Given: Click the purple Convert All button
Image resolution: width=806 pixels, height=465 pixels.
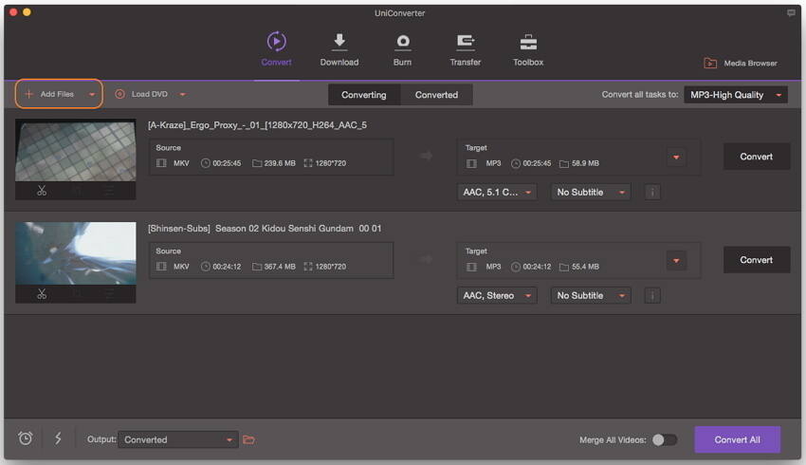Looking at the screenshot, I should click(x=737, y=439).
